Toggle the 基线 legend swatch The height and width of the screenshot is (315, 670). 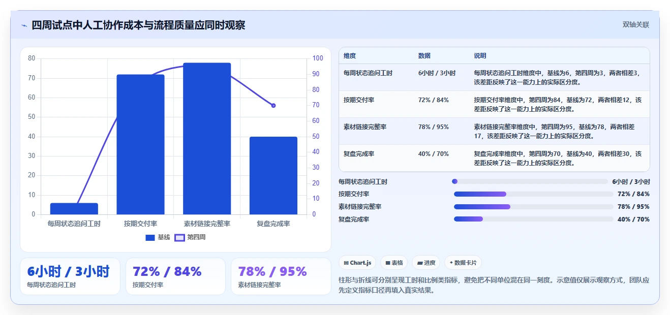[x=150, y=237]
